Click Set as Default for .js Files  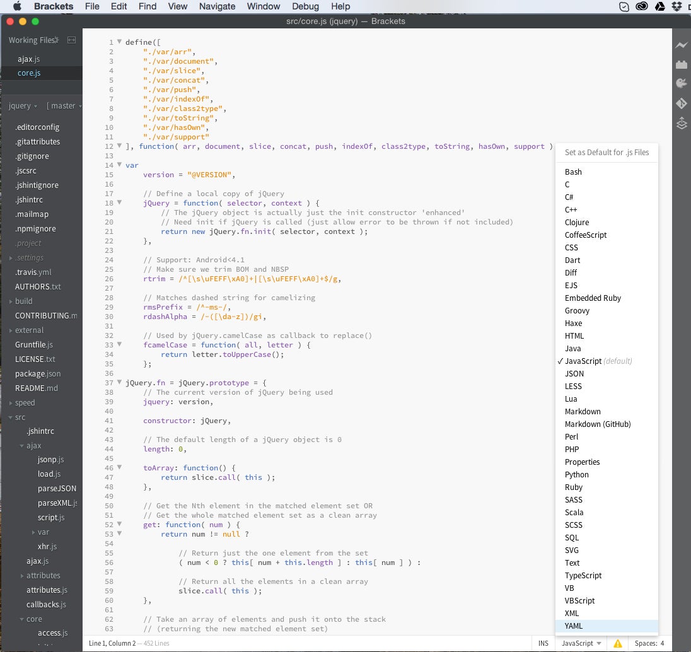[607, 153]
